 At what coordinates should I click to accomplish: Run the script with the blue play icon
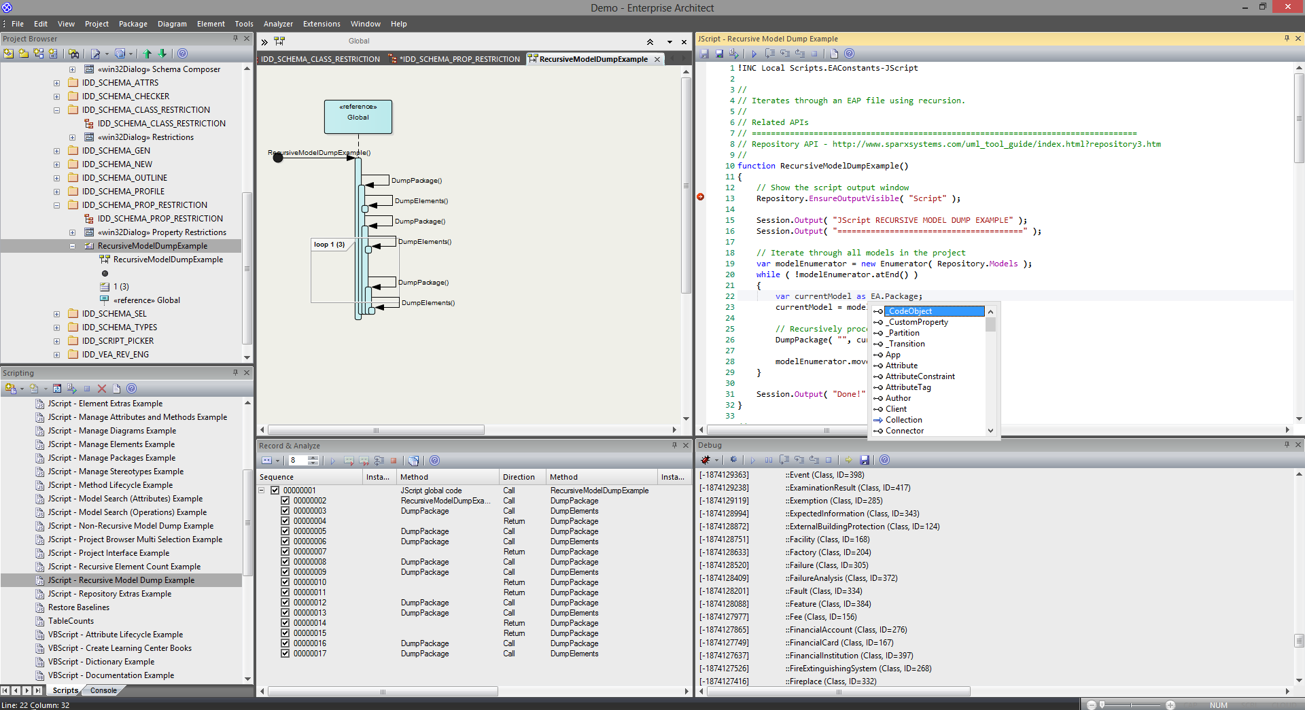pos(754,54)
